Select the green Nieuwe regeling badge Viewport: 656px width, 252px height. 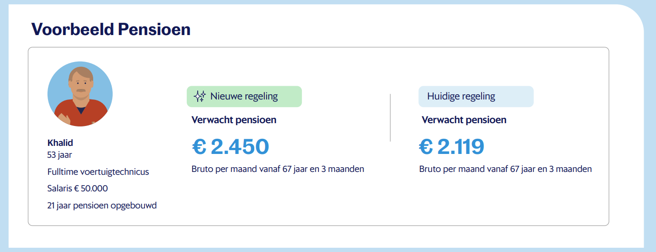click(x=244, y=97)
